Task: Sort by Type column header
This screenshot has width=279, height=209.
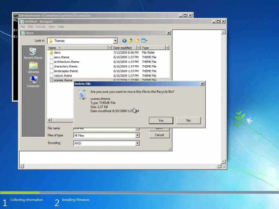Action: coord(153,48)
